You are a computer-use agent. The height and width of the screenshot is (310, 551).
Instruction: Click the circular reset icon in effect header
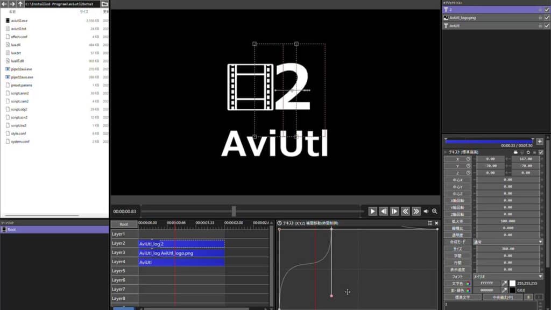528,152
